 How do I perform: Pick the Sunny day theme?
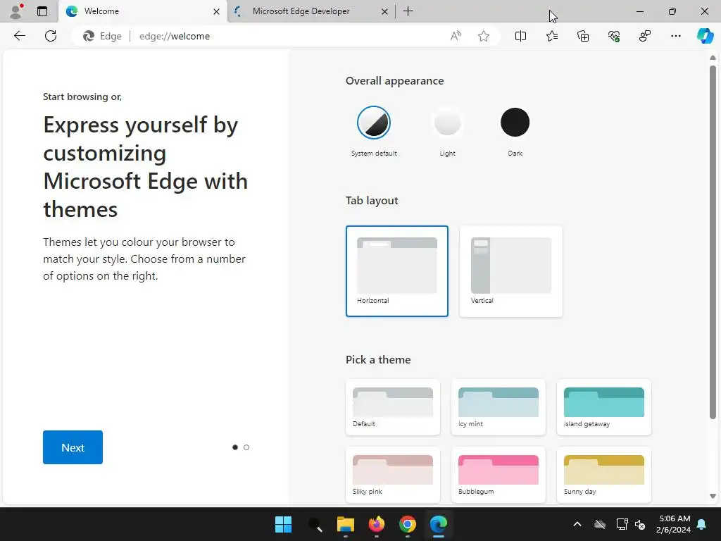coord(603,475)
